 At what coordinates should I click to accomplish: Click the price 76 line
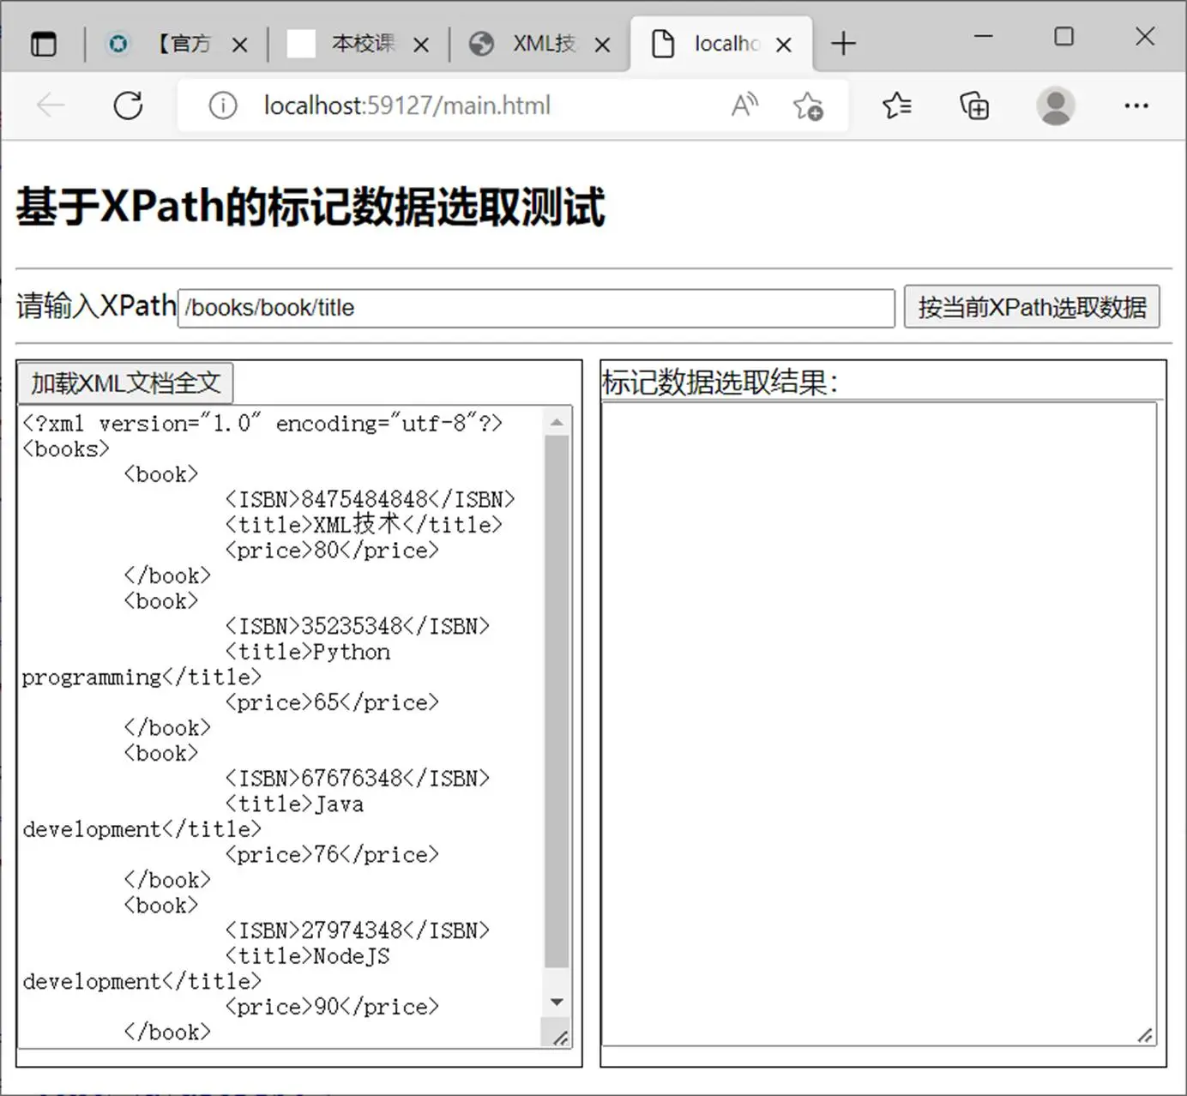click(332, 854)
